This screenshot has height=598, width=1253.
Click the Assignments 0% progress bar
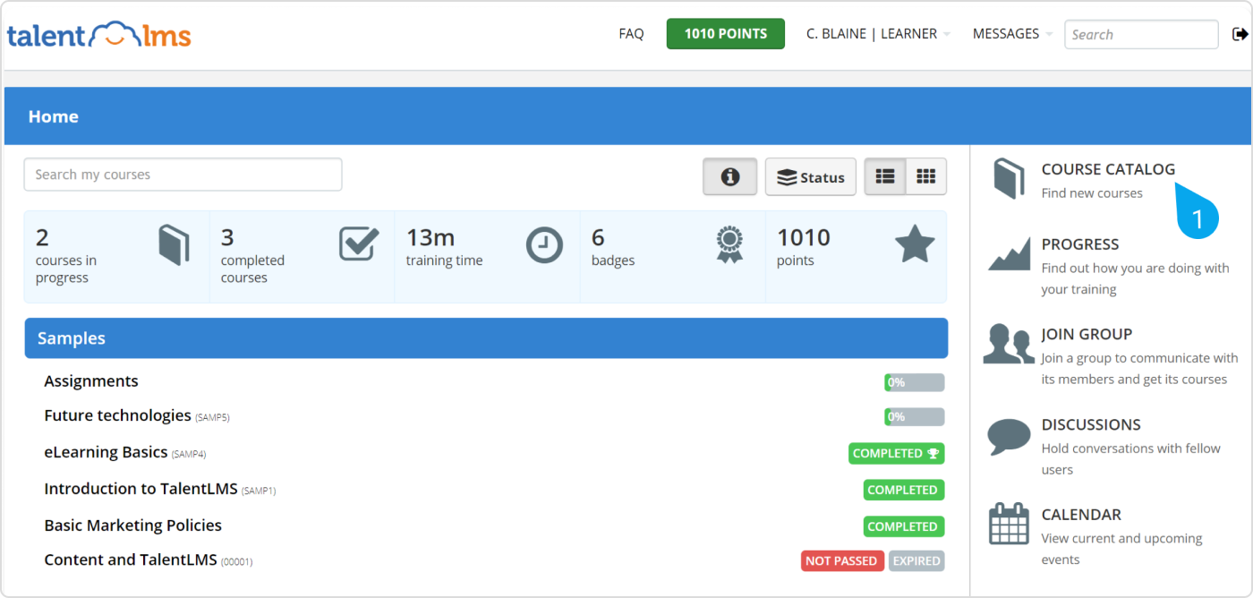coord(915,382)
